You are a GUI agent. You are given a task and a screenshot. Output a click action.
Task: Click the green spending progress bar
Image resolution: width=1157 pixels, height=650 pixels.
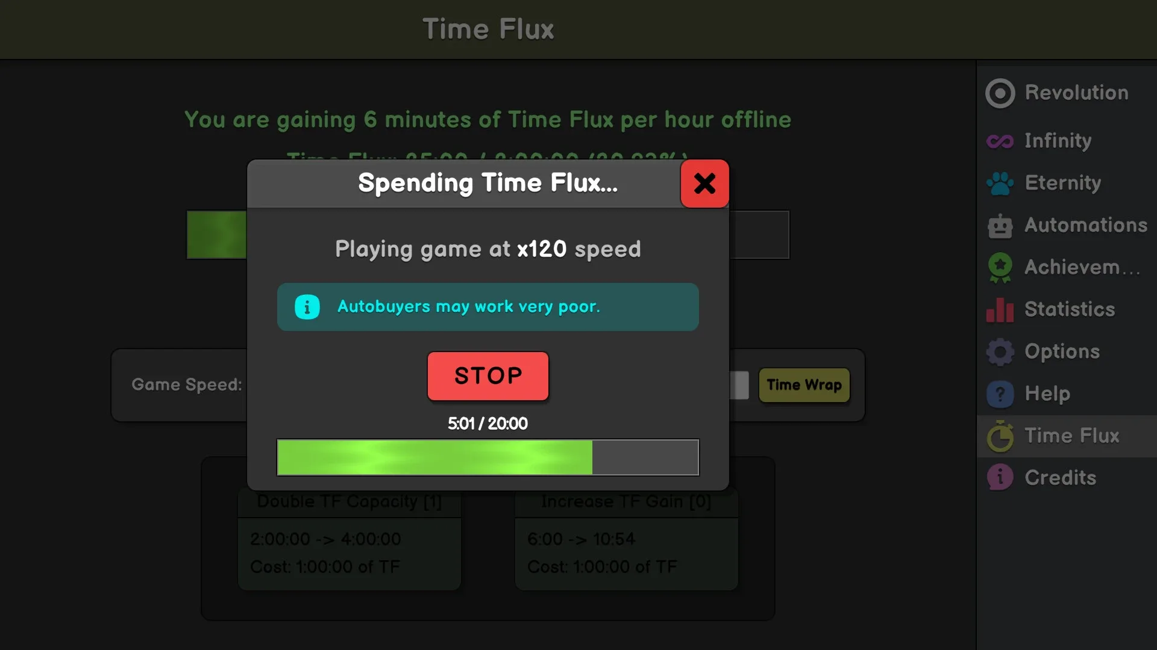(x=488, y=457)
